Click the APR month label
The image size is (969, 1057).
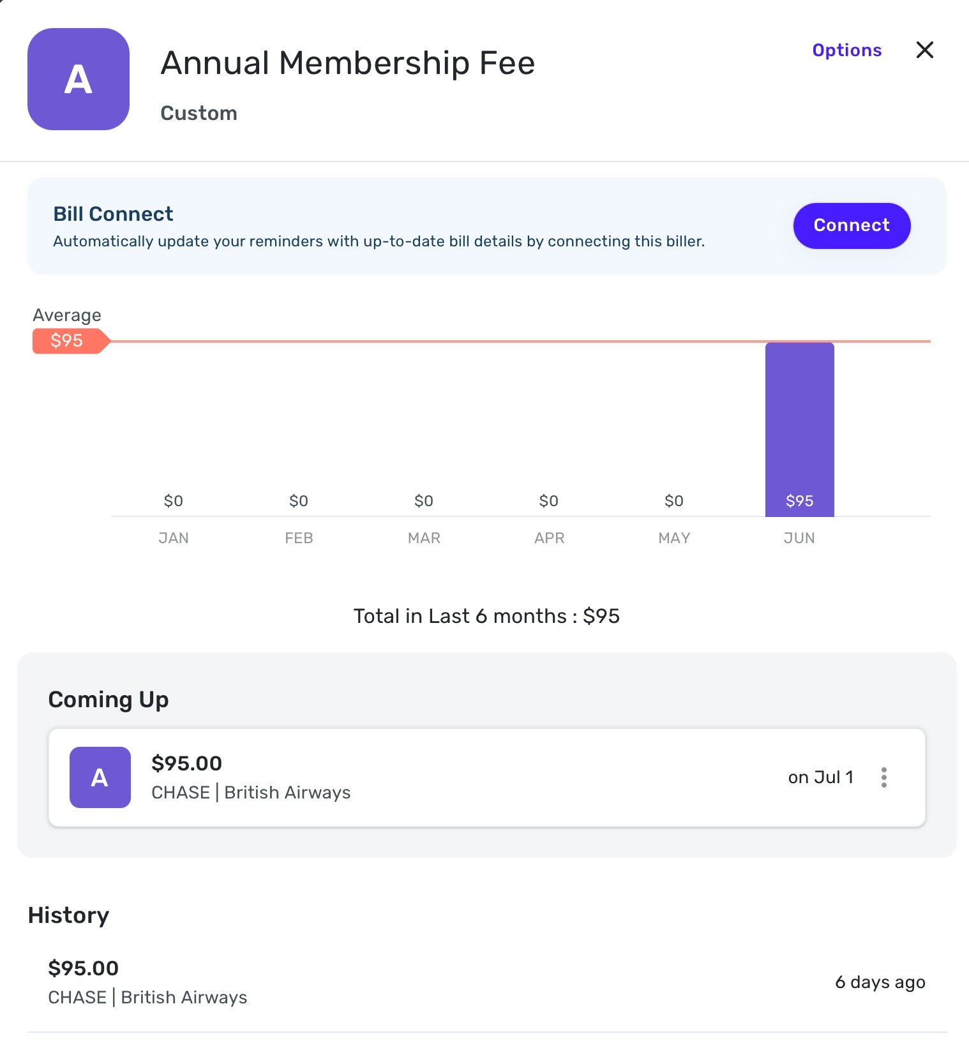click(x=549, y=538)
